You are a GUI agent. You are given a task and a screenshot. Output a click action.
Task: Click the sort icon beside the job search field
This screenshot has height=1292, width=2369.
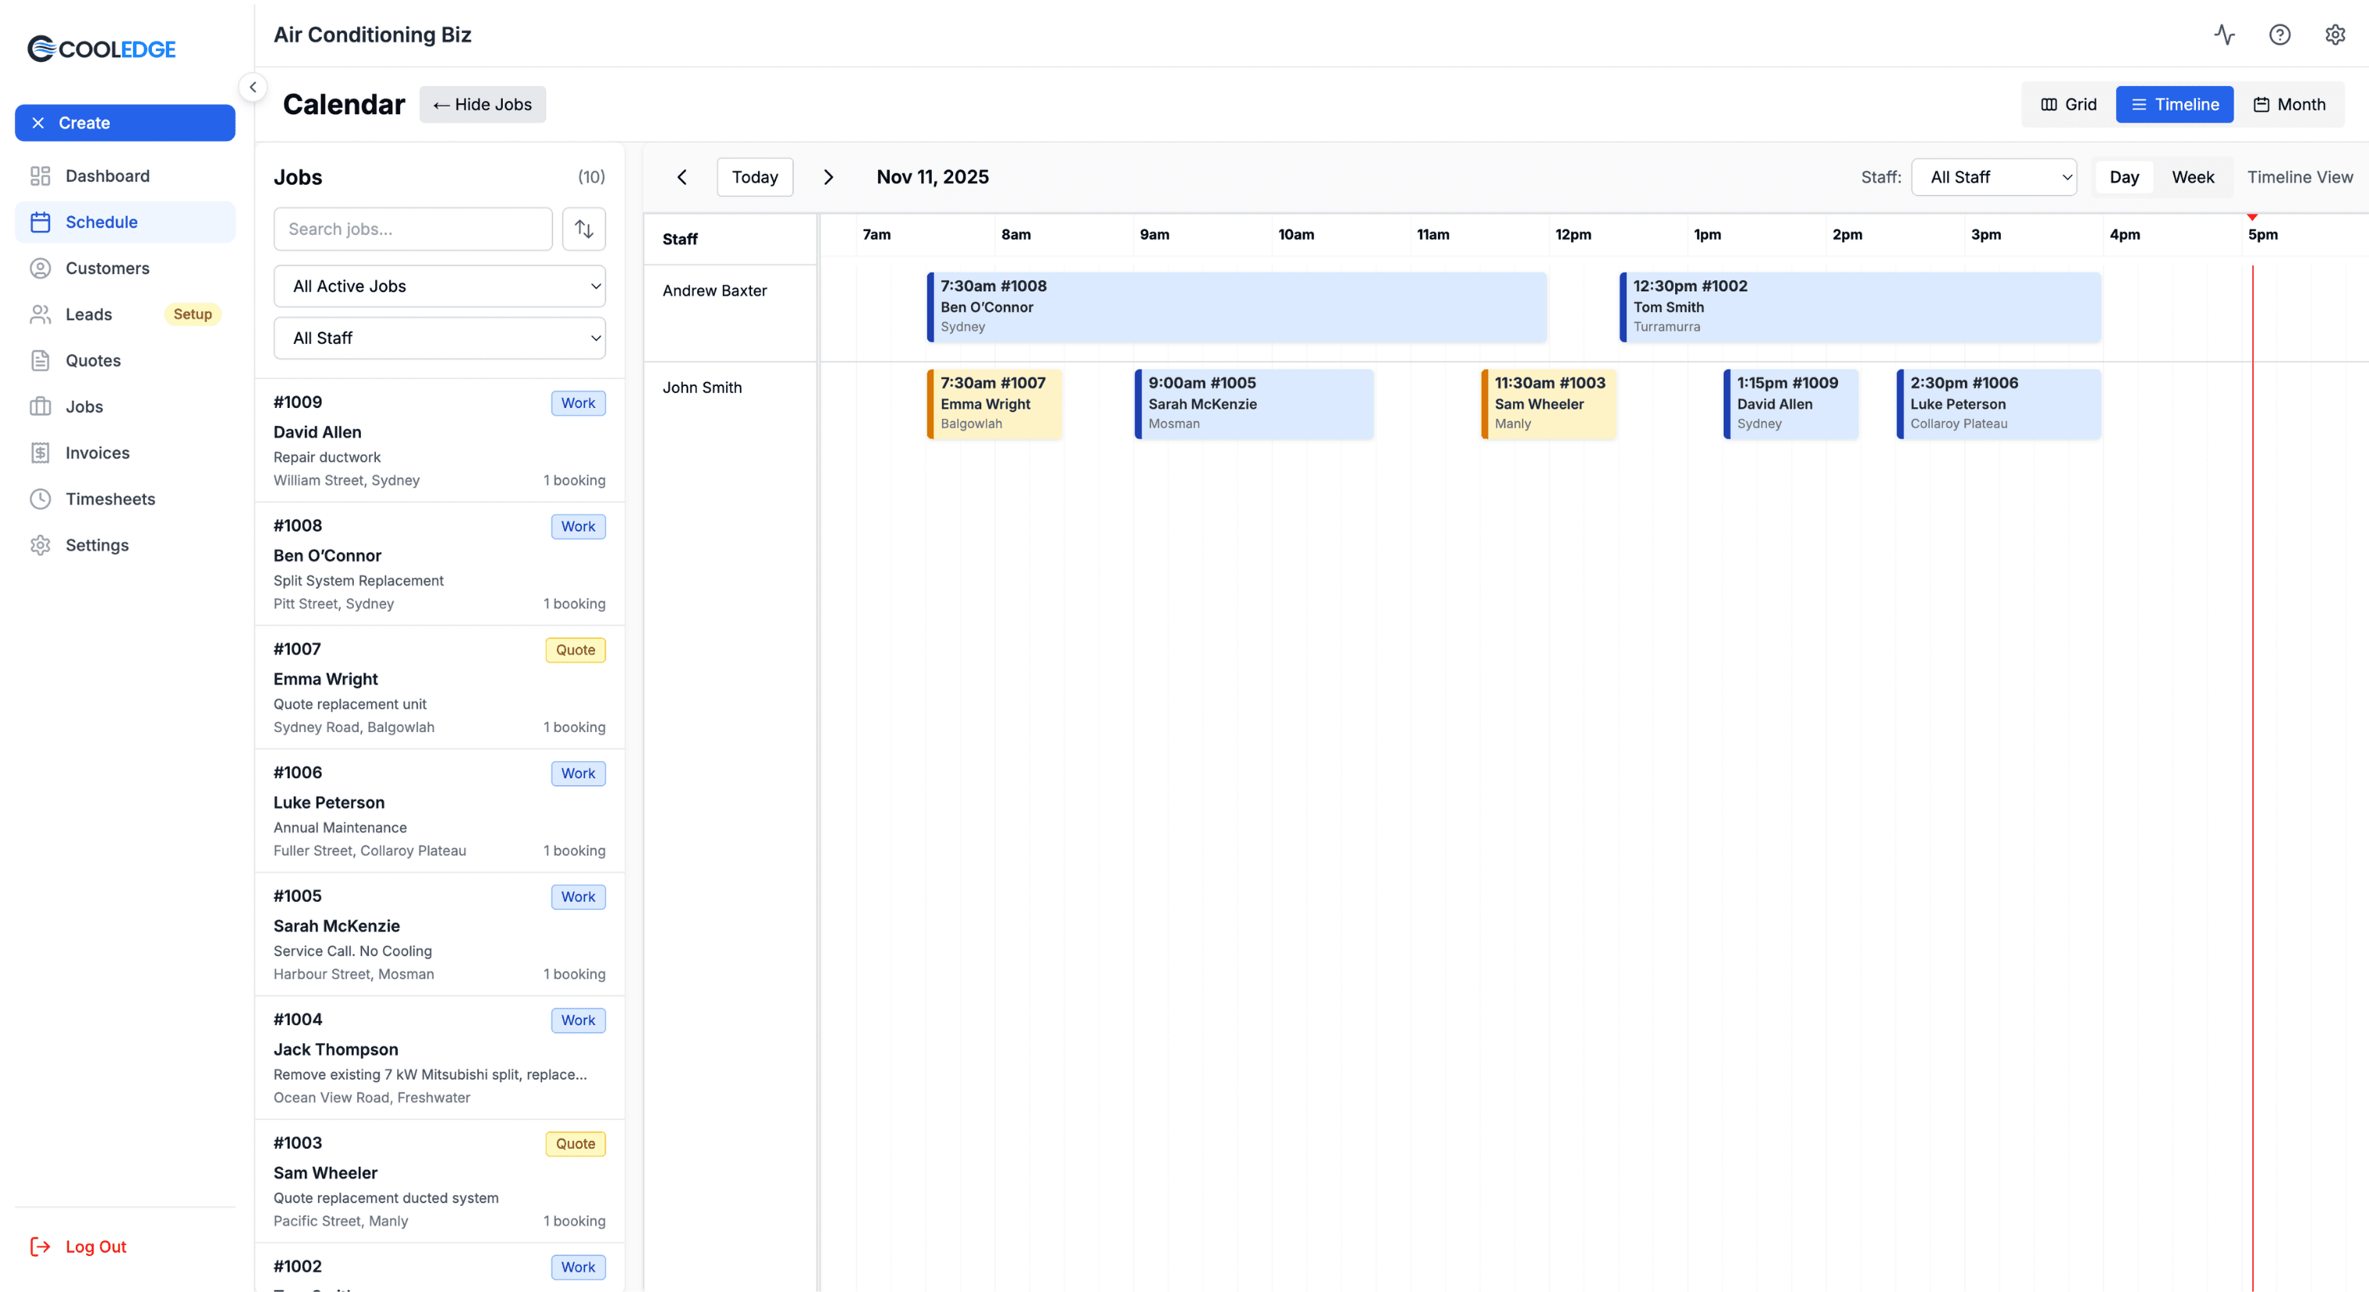tap(583, 228)
